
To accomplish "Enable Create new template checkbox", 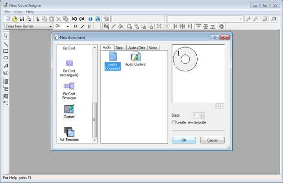I will click(x=173, y=122).
